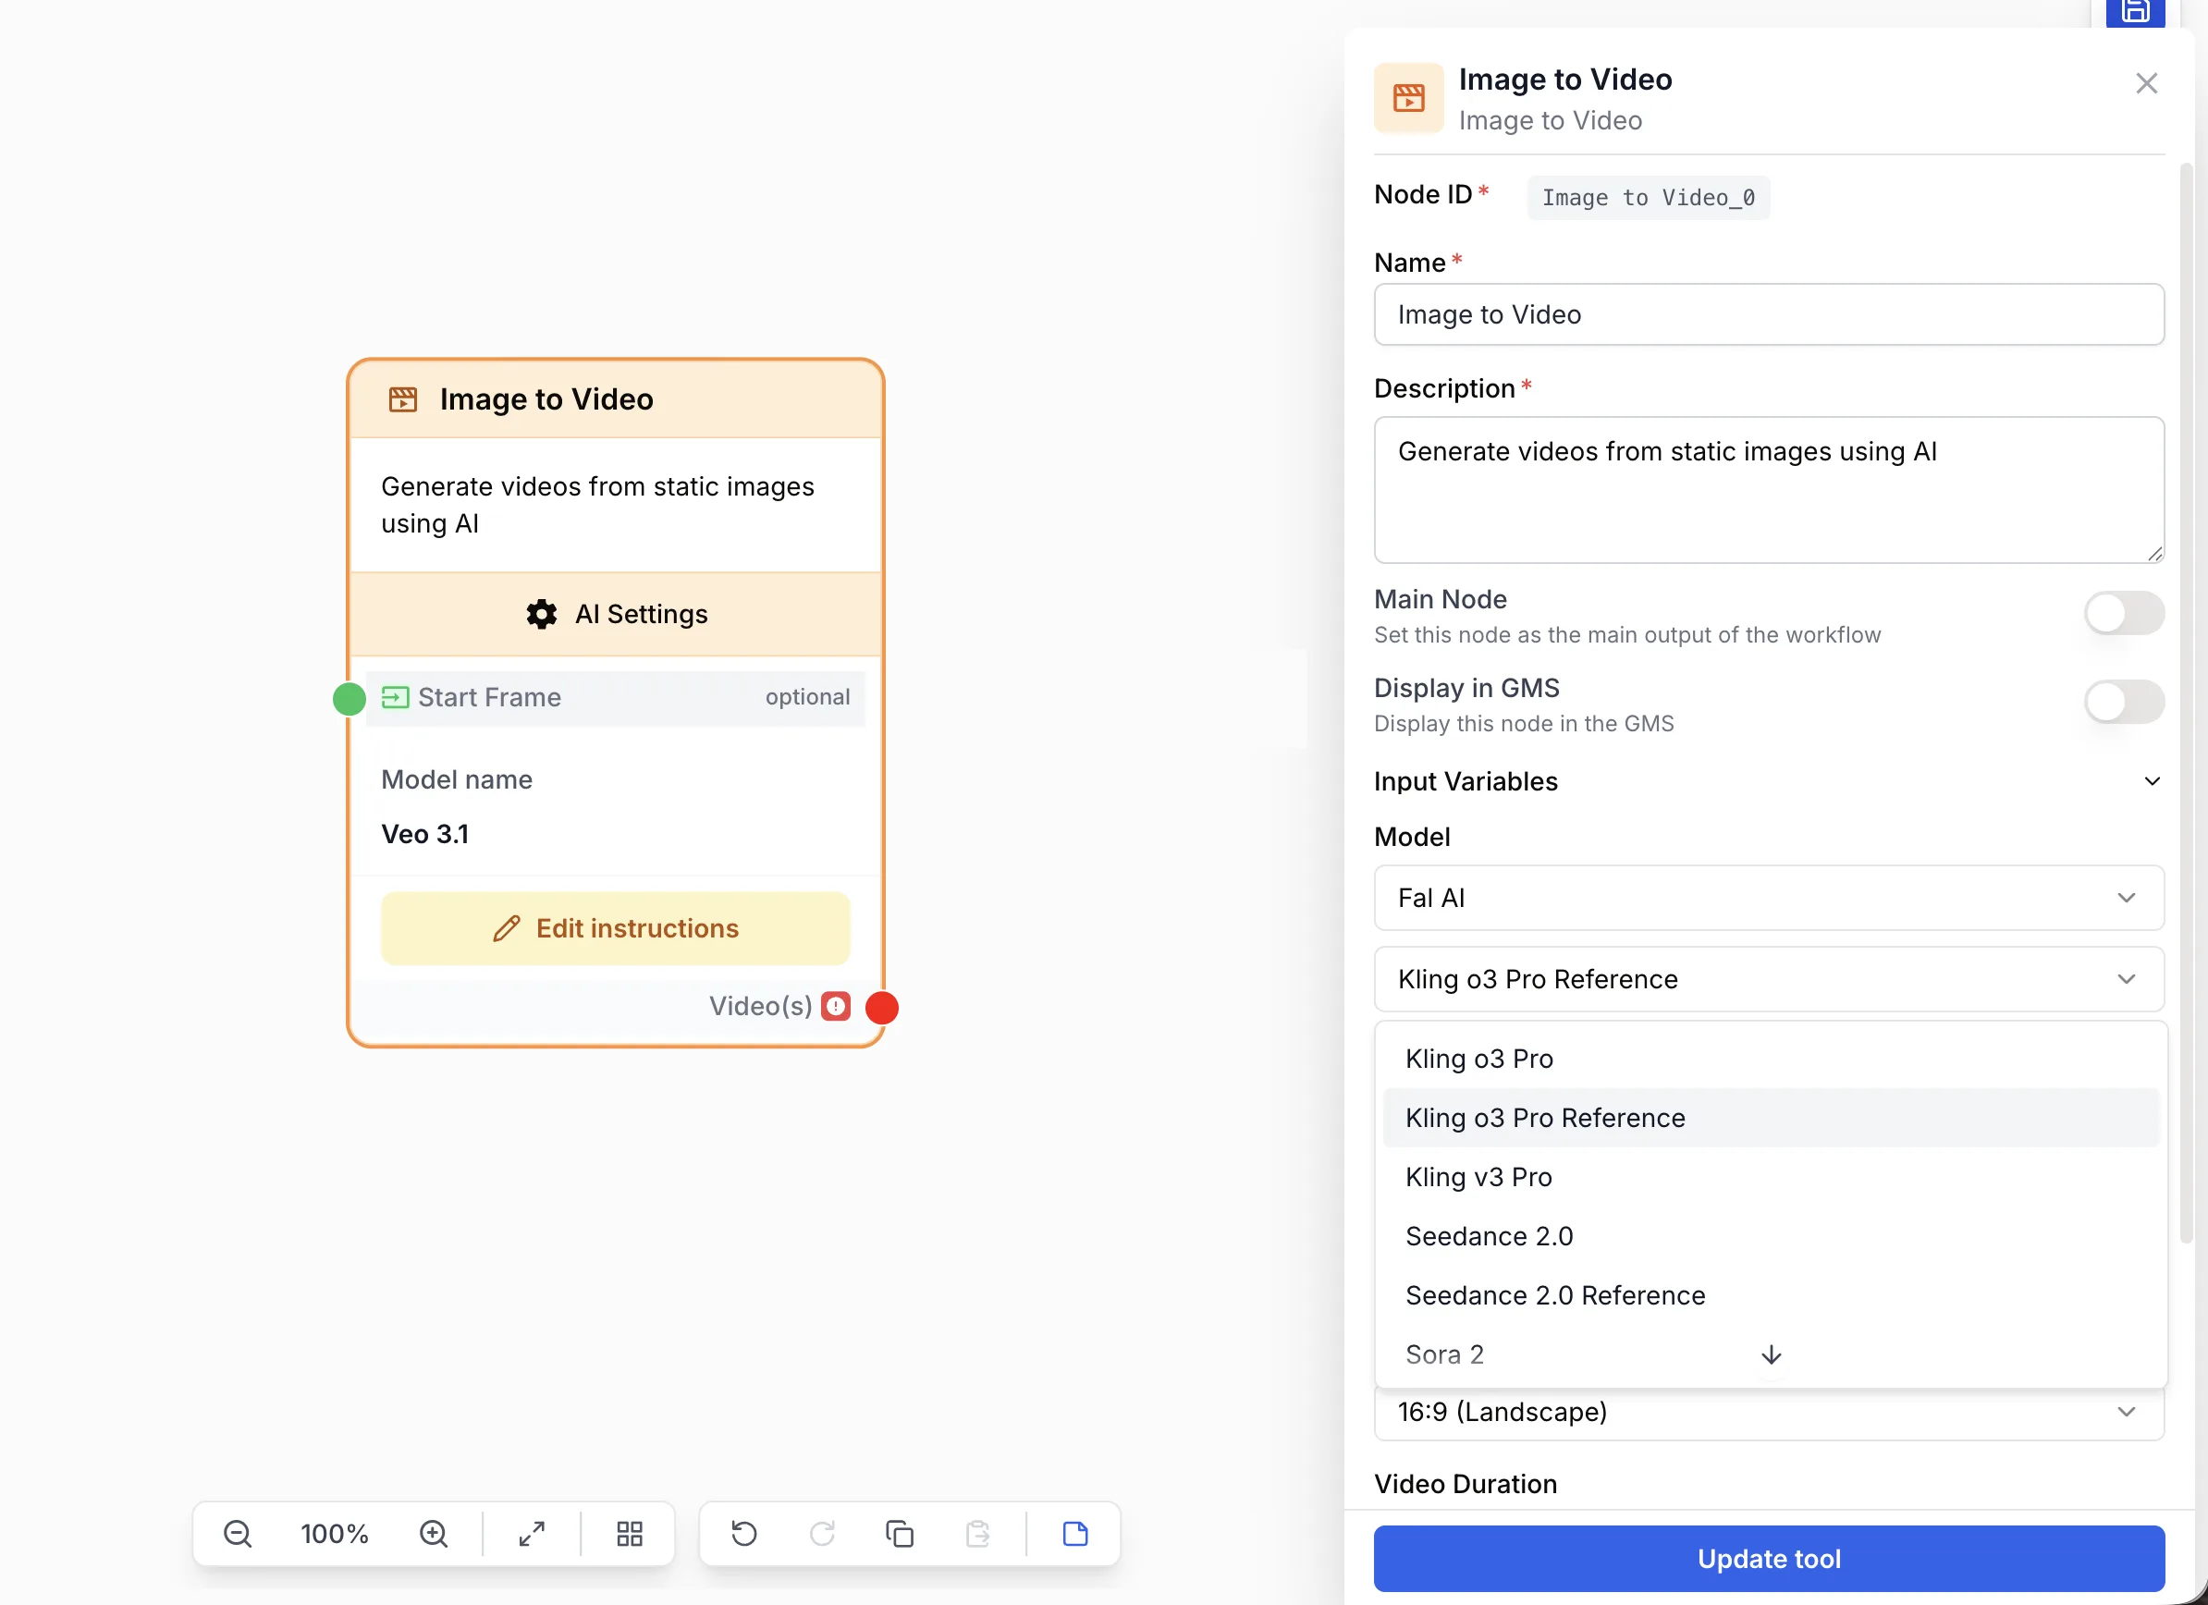
Task: Click the save disk icon at top
Action: 2135,13
